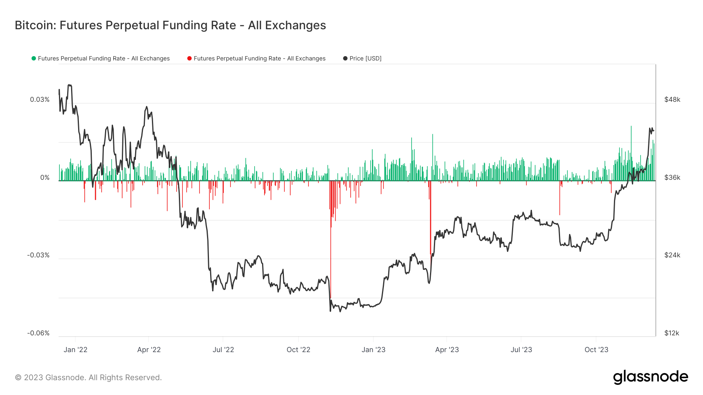Click the $12k price axis label
Screen dimensions: 703x395
tap(672, 333)
